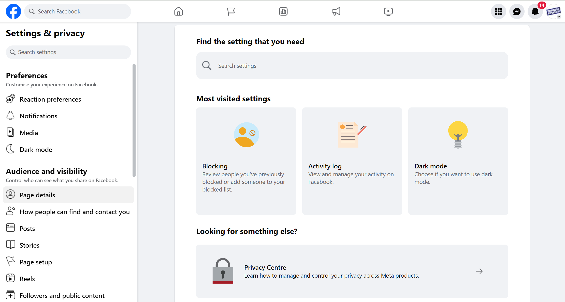
Task: Click the sidebar vertical scrollbar
Action: coord(134,120)
